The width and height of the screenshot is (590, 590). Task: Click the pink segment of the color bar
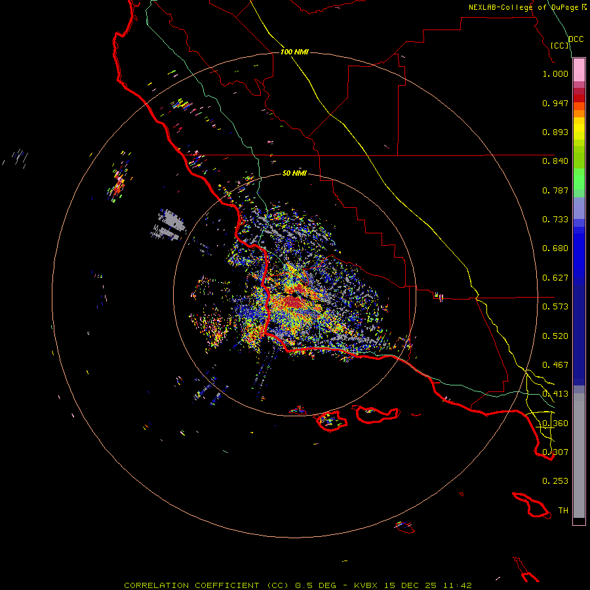579,70
